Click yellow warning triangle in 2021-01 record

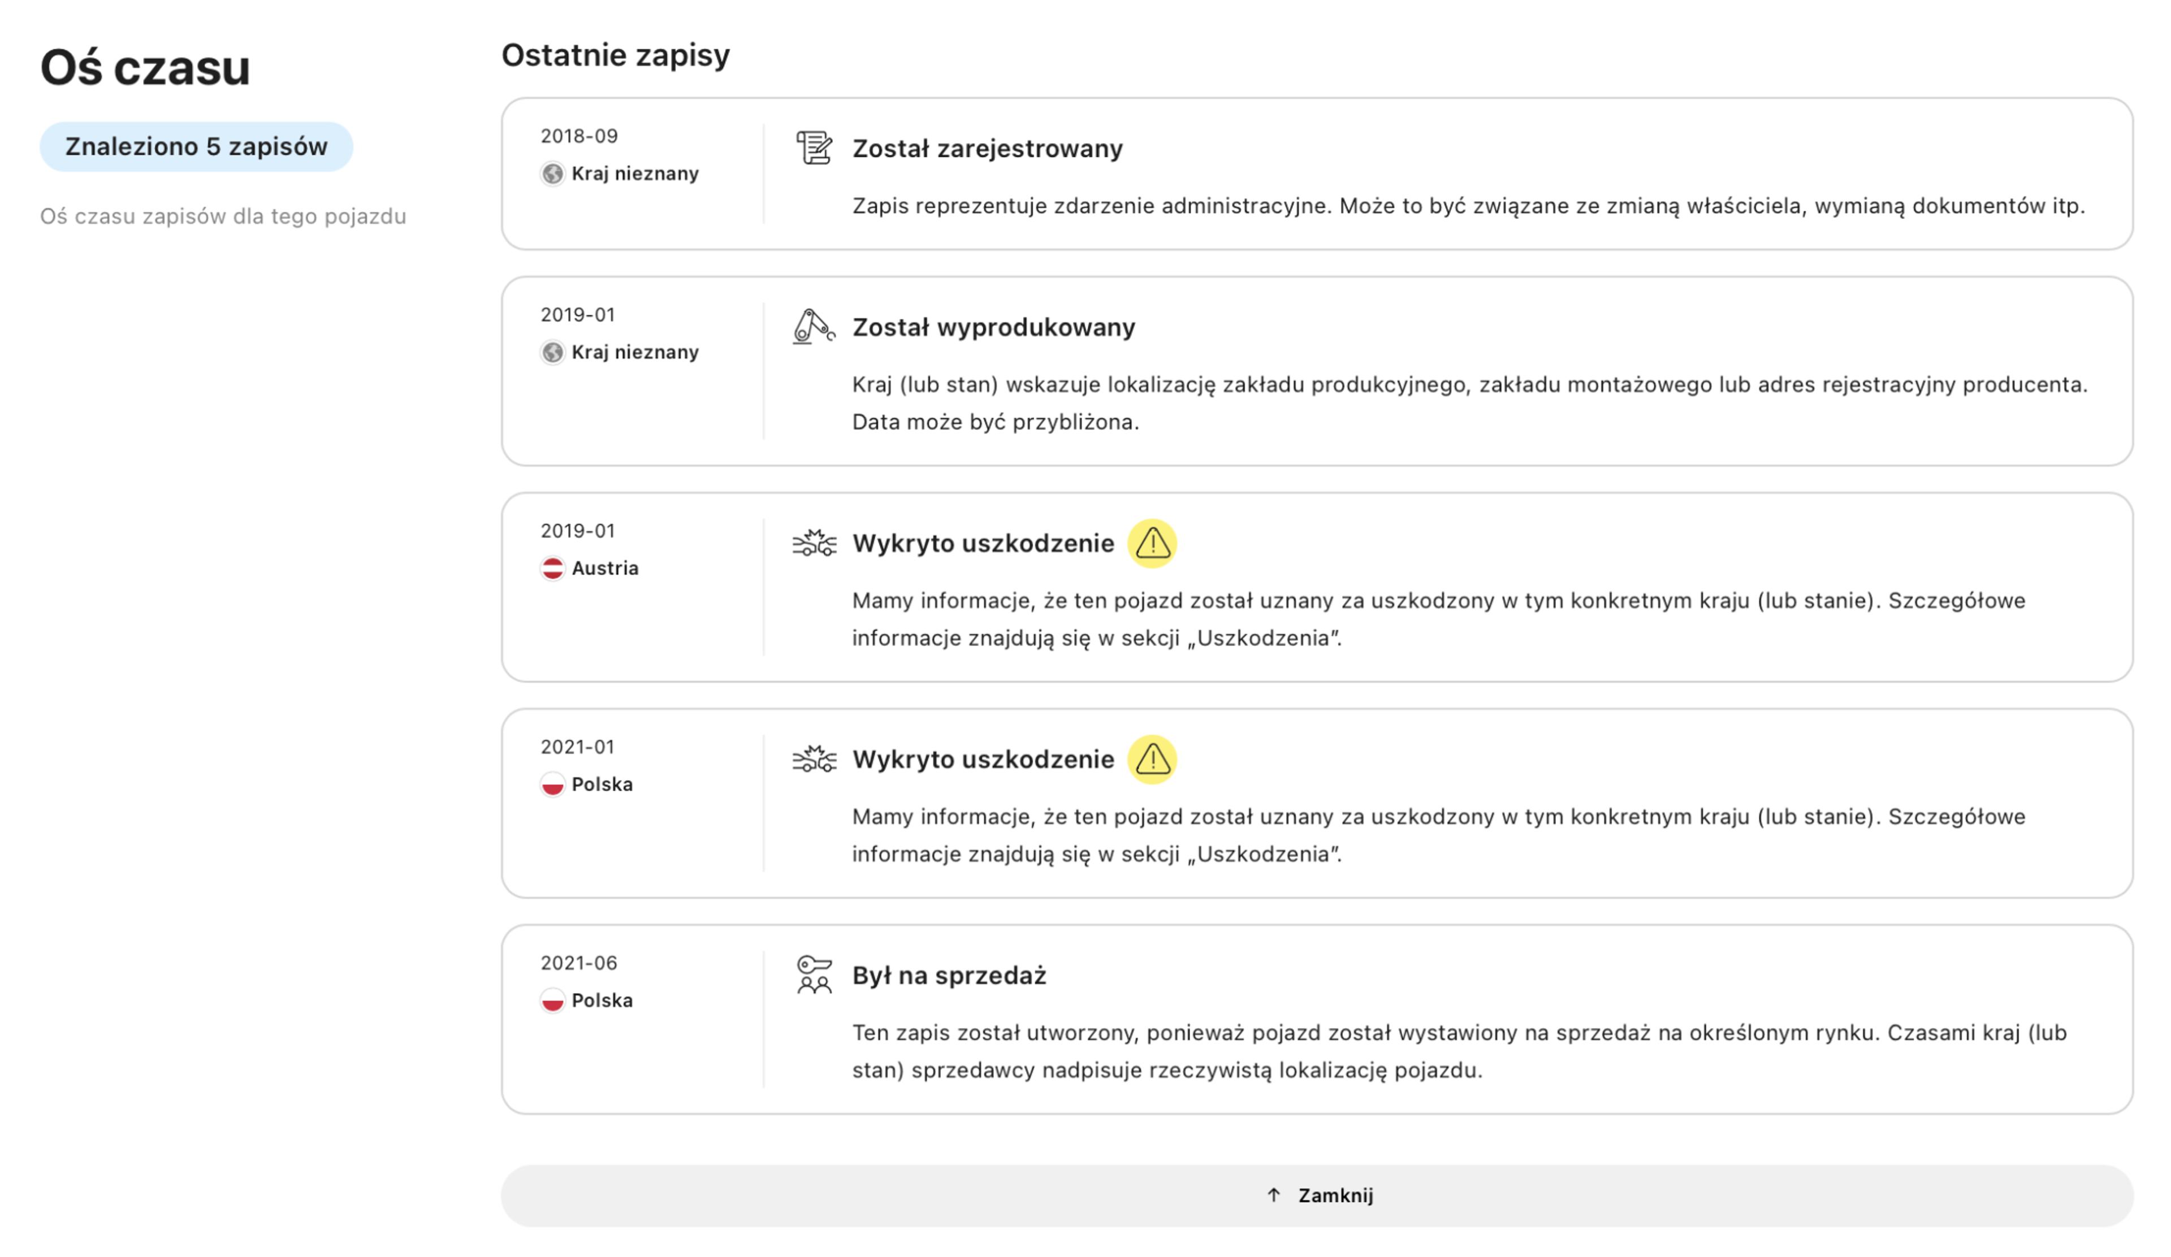click(1152, 760)
